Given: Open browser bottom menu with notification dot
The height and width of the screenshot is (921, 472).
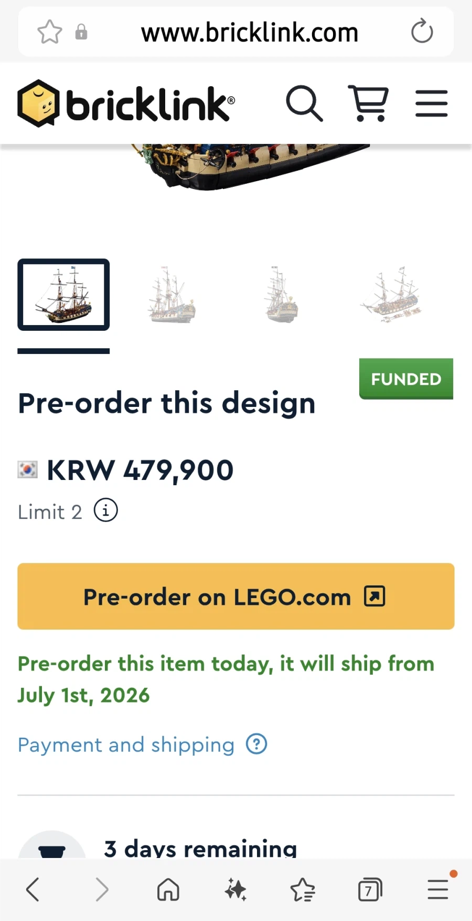Looking at the screenshot, I should (437, 890).
